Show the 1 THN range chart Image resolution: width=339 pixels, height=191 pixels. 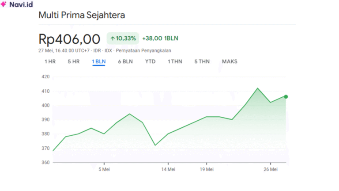point(175,61)
